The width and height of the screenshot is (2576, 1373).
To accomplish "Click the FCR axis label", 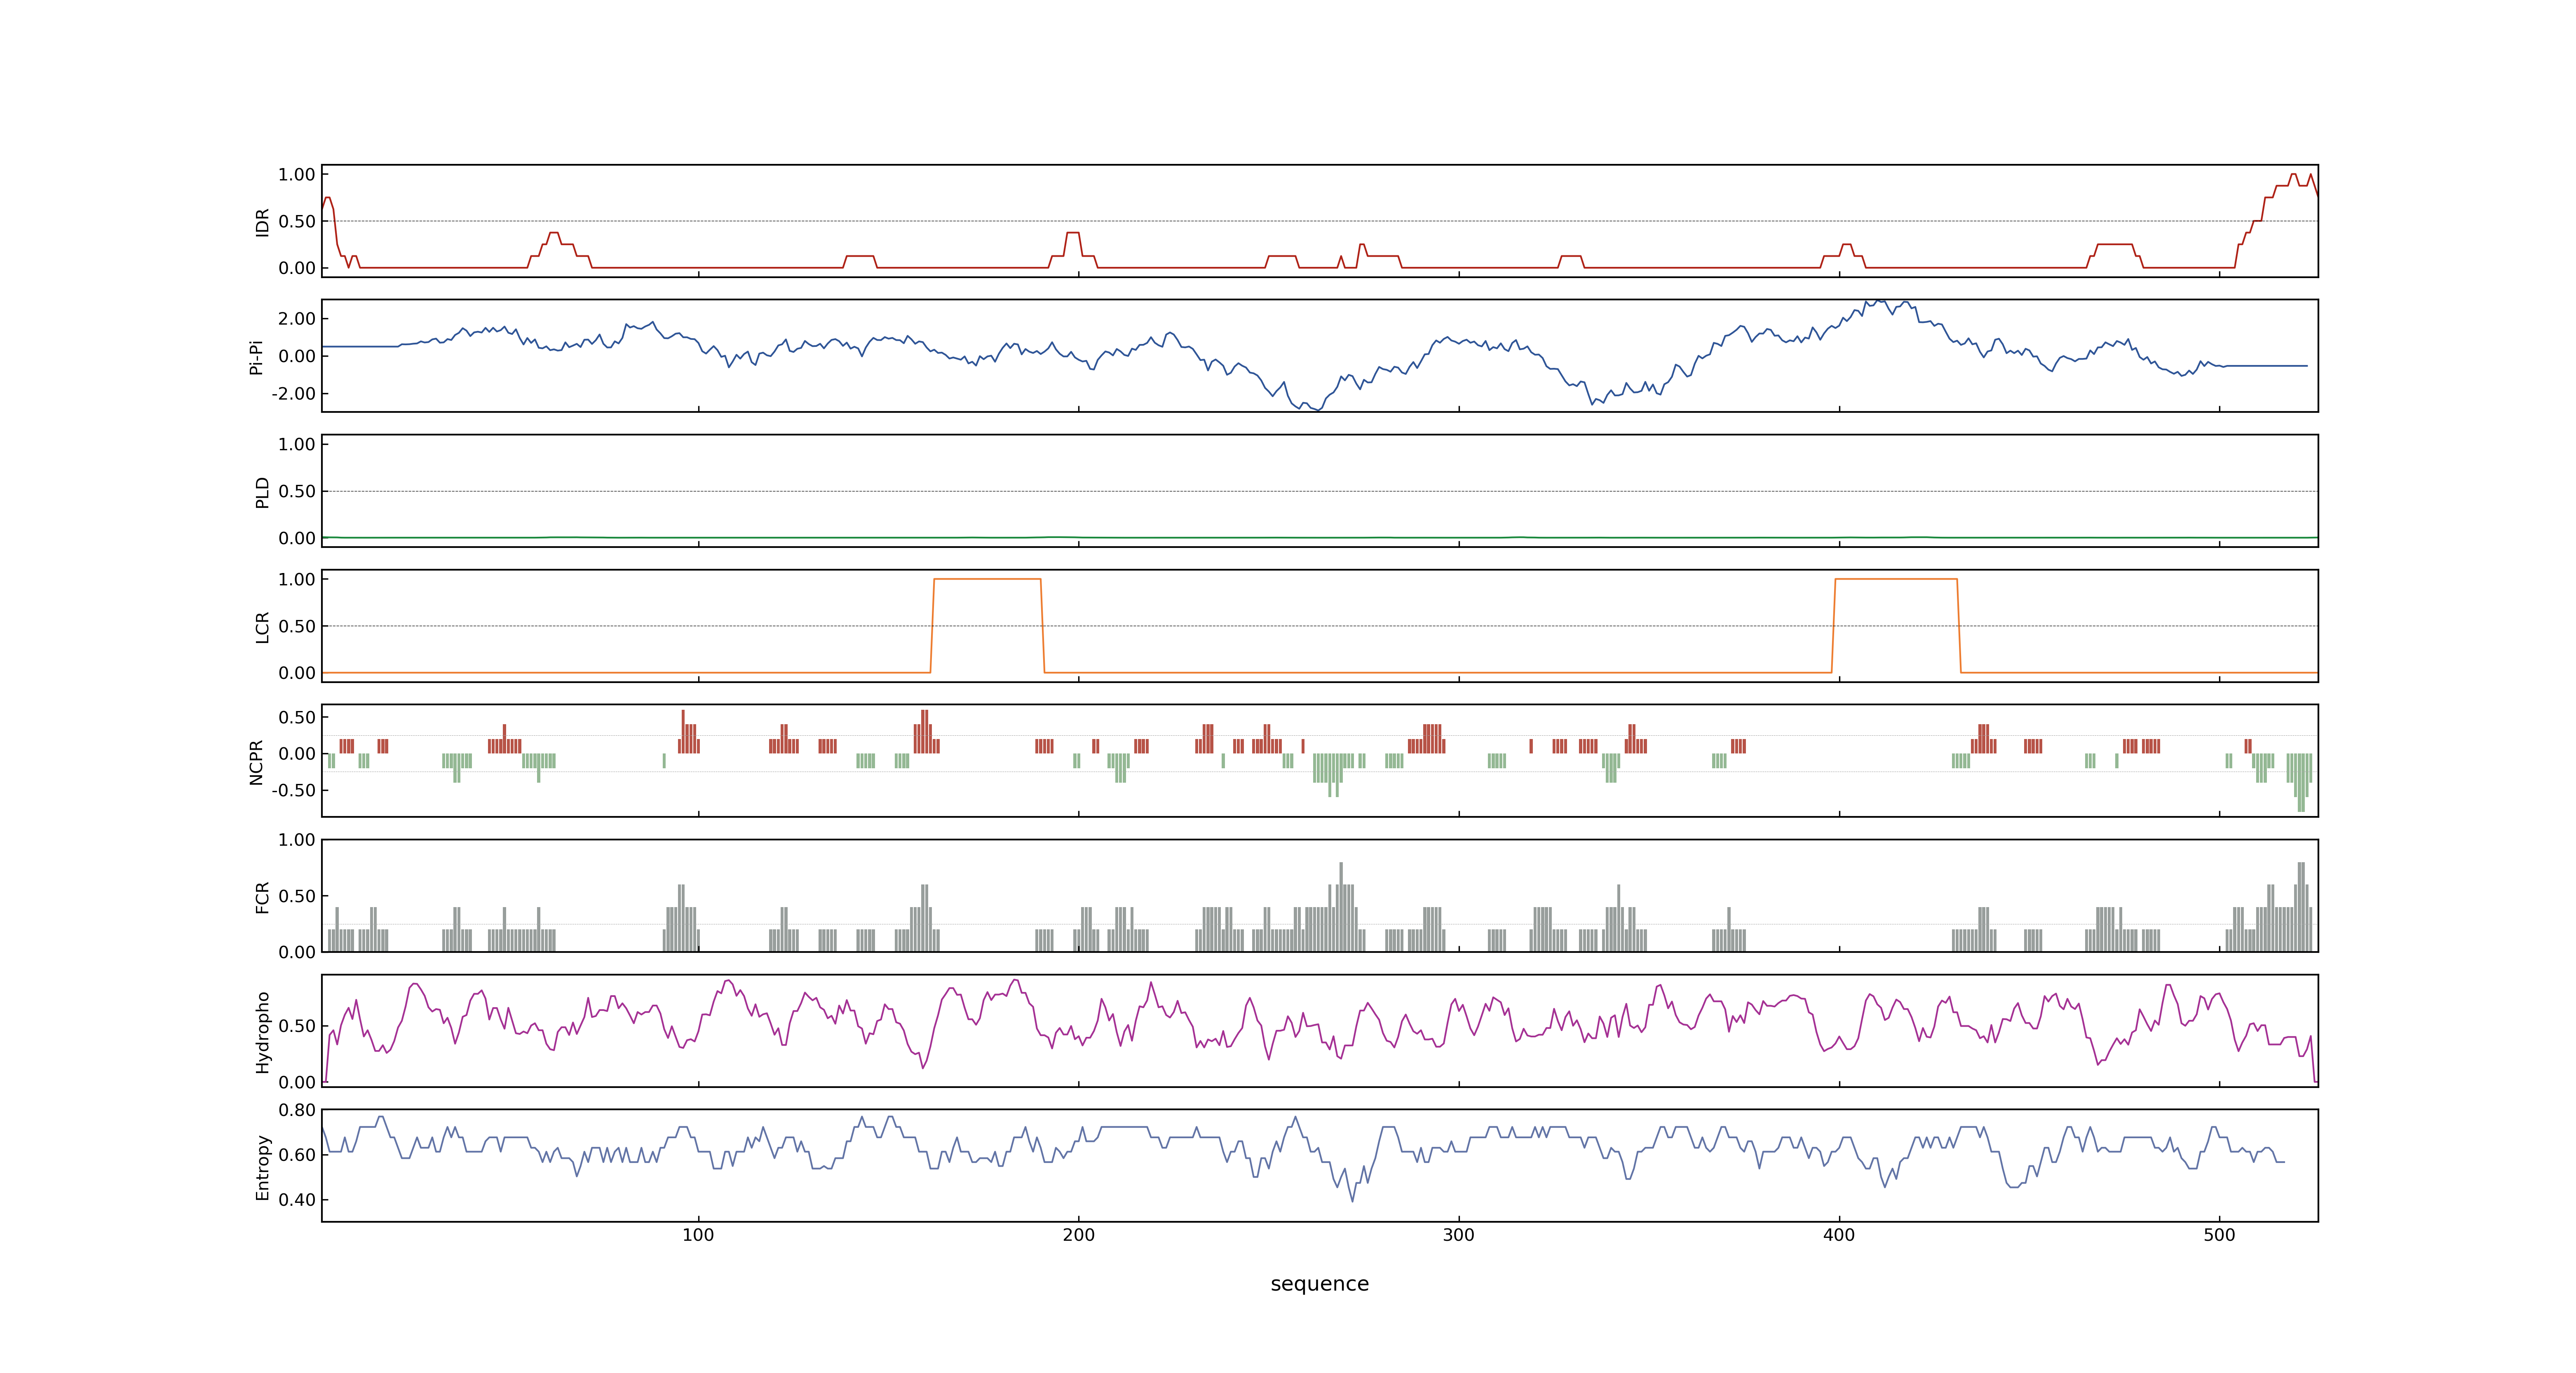I will 262,897.
